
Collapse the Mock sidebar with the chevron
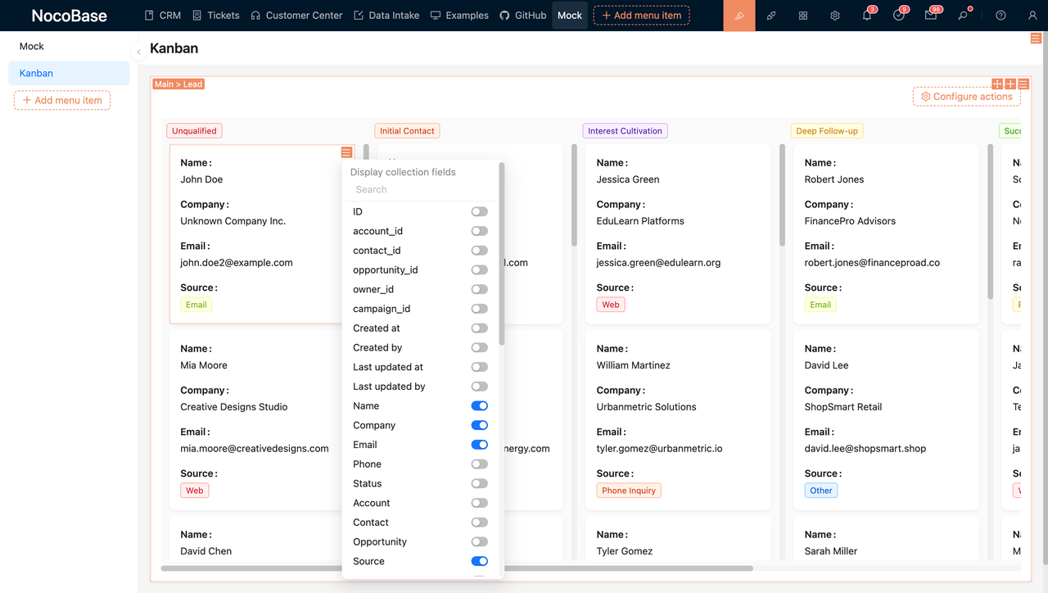pos(138,51)
